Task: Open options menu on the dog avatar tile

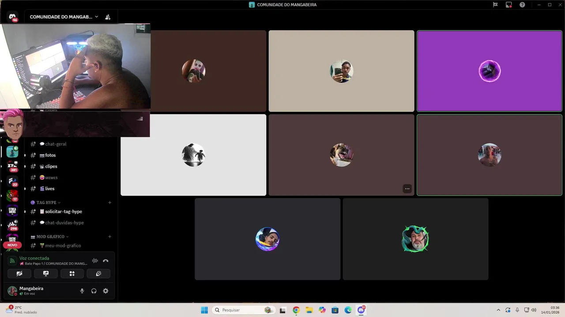Action: click(407, 188)
